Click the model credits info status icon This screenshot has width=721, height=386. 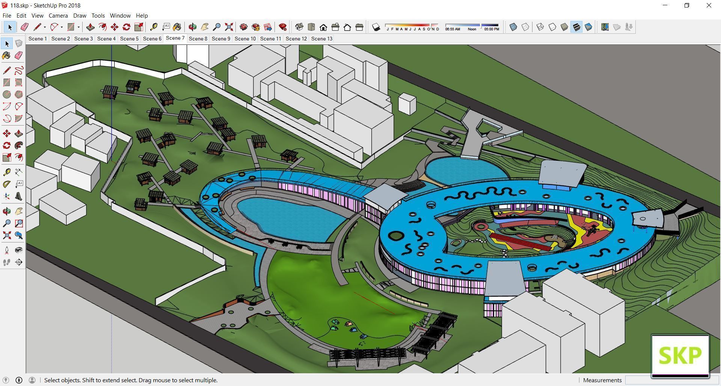[x=19, y=380]
